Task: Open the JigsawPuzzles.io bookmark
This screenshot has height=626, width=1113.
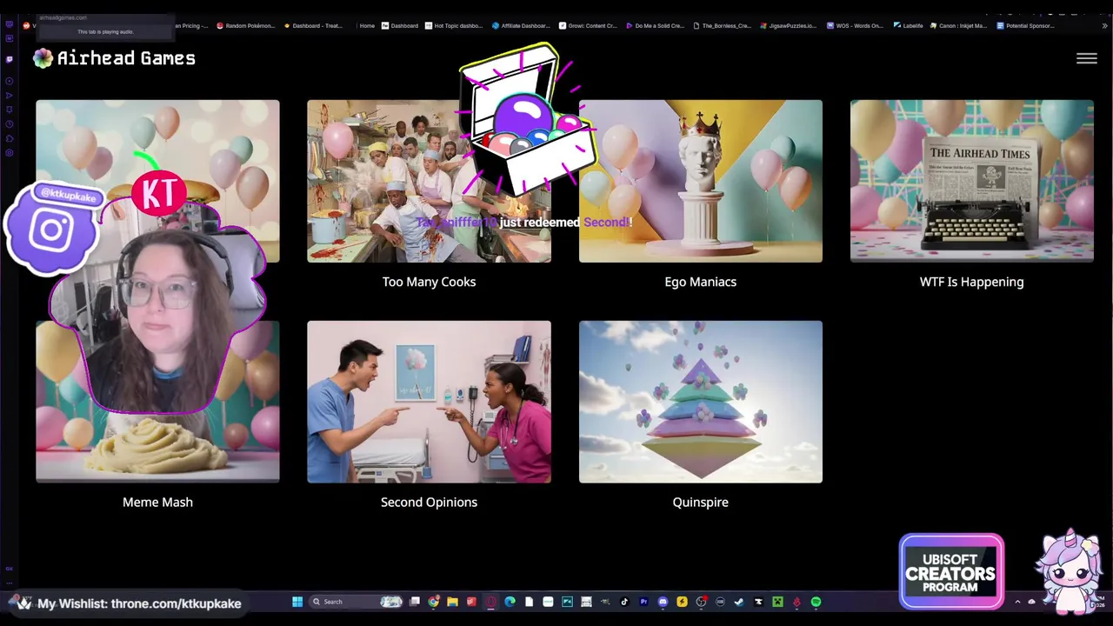Action: 788,26
